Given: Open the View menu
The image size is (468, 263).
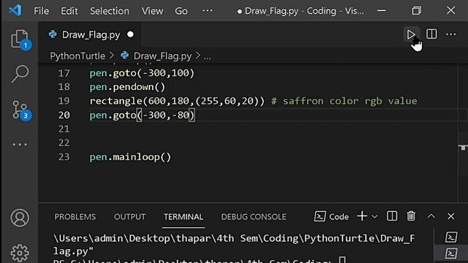Looking at the screenshot, I should pyautogui.click(x=152, y=11).
